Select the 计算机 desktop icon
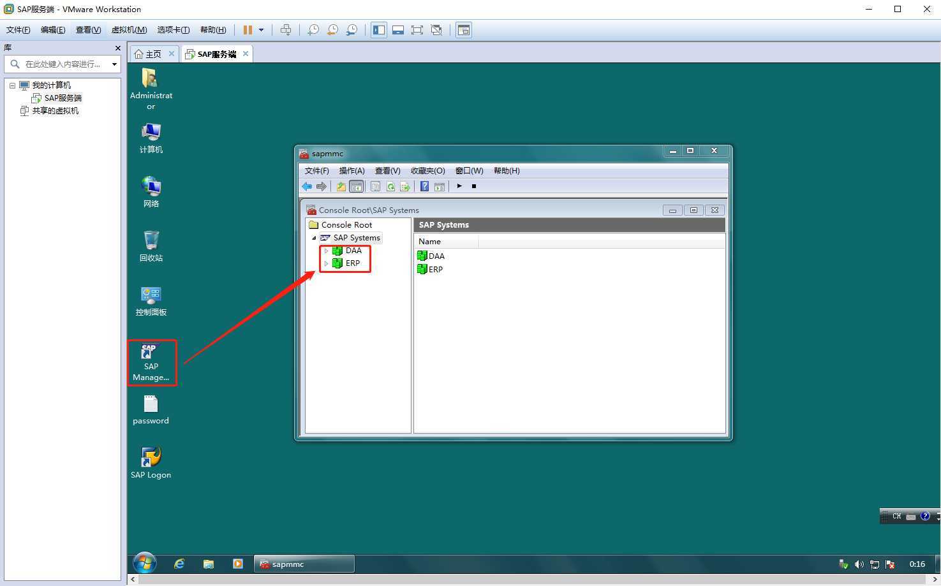This screenshot has width=941, height=586. 151,138
